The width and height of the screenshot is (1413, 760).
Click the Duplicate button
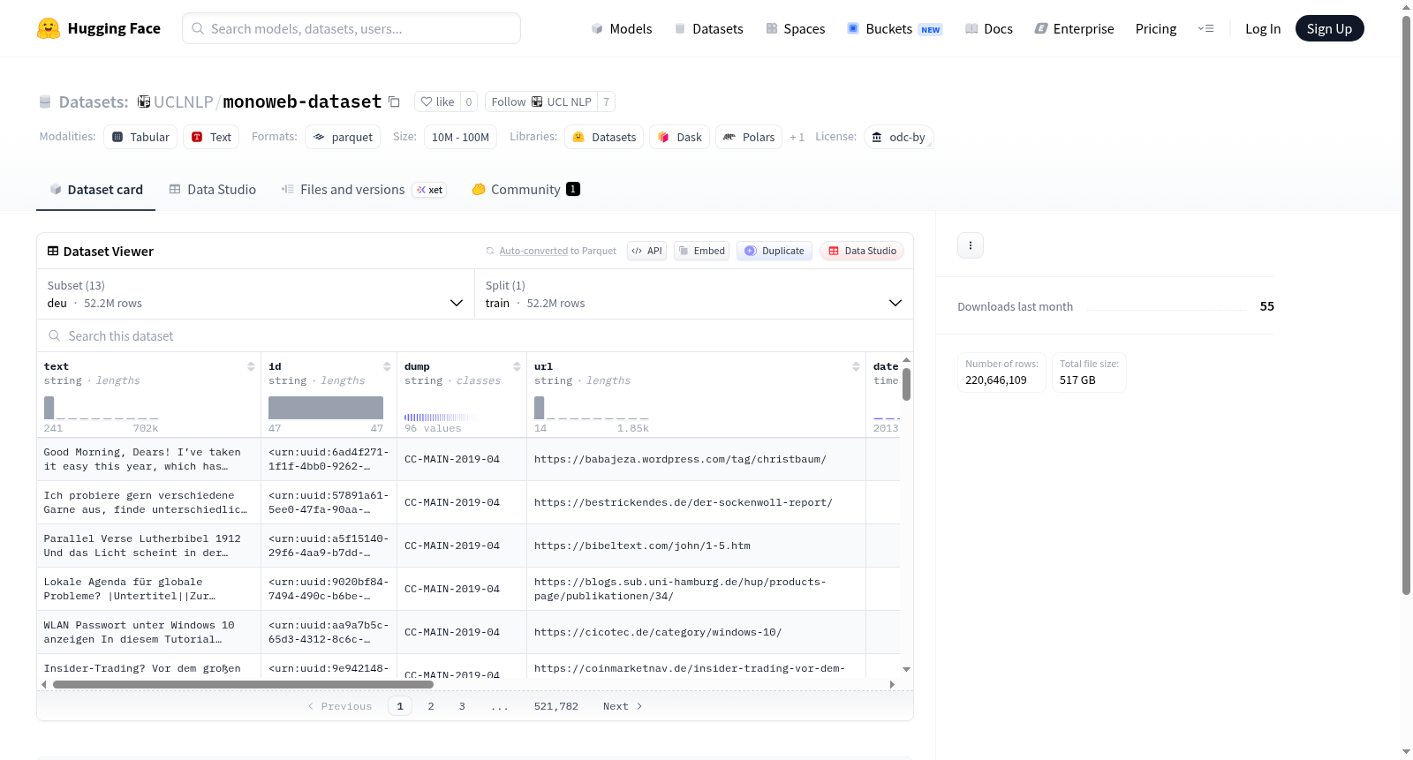[x=774, y=252]
